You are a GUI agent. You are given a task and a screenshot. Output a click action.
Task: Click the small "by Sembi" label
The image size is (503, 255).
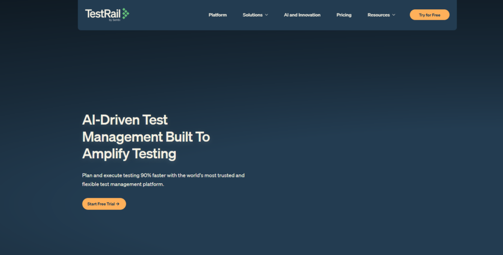[x=114, y=20]
